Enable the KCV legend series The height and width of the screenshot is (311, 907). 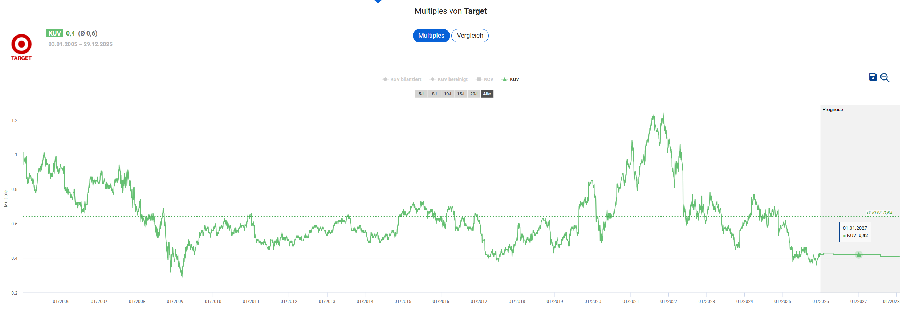coord(484,79)
